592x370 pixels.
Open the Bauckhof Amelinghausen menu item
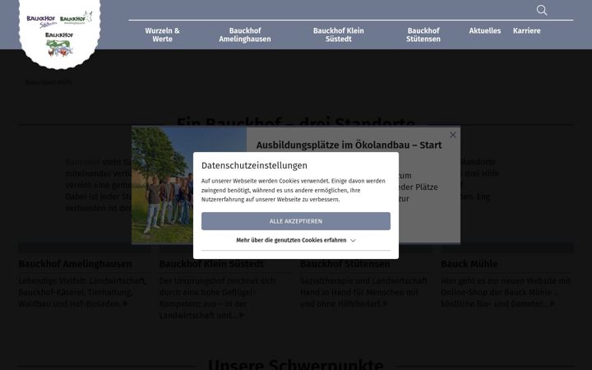(x=245, y=35)
